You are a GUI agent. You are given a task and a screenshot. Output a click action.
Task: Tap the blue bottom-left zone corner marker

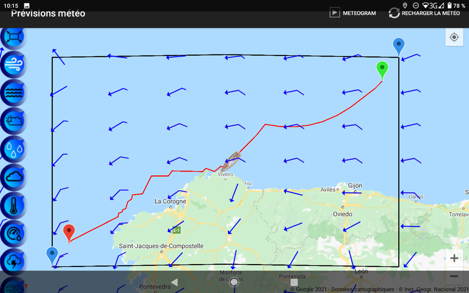[x=52, y=256]
